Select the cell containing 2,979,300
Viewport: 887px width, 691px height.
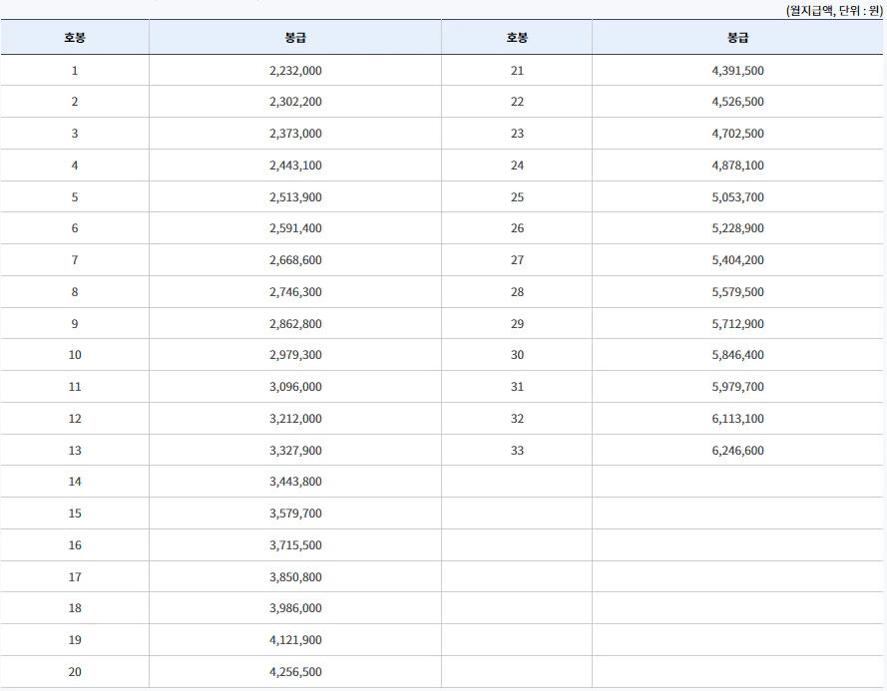[x=293, y=355]
